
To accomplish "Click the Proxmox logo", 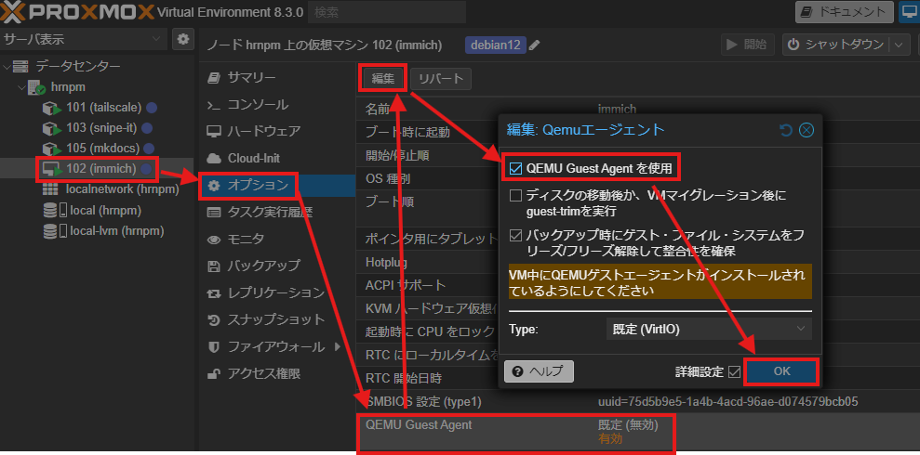I will [78, 12].
